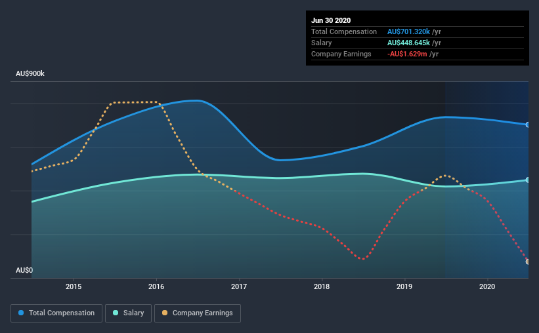The image size is (539, 333).
Task: Click the -AU$1.629m company earnings value
Action: 407,54
